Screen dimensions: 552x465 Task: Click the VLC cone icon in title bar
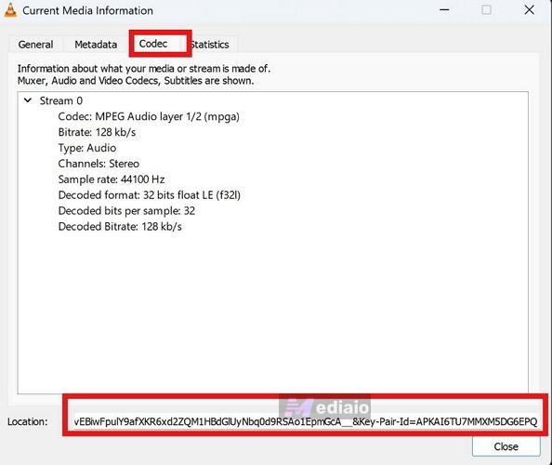pos(10,10)
